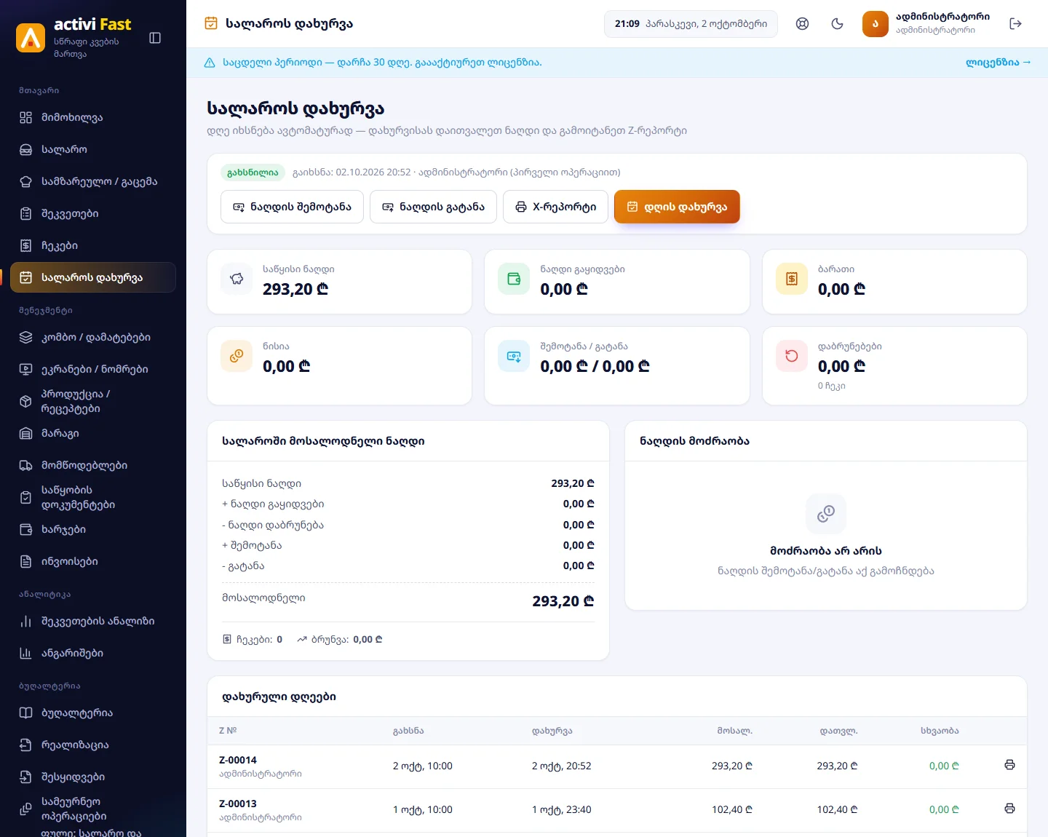Screen dimensions: 1048x837
Task: Open the support lifebuoy icon
Action: pos(803,24)
